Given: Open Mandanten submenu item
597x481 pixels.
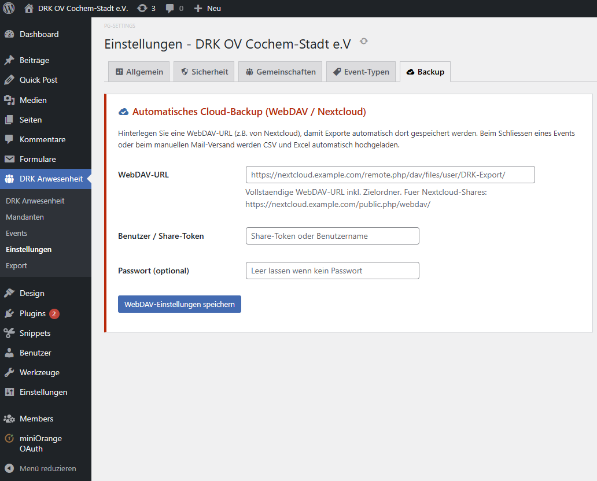Looking at the screenshot, I should coord(25,217).
